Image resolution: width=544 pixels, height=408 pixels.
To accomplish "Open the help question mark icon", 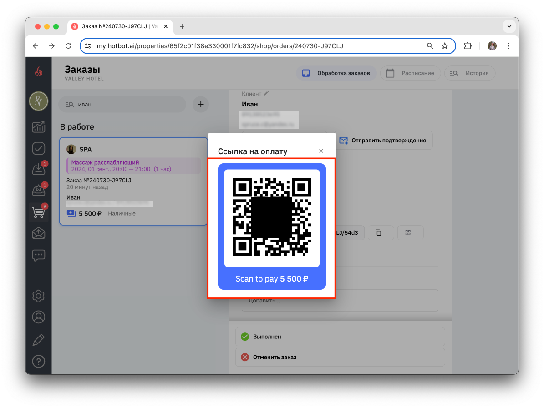I will pyautogui.click(x=39, y=361).
